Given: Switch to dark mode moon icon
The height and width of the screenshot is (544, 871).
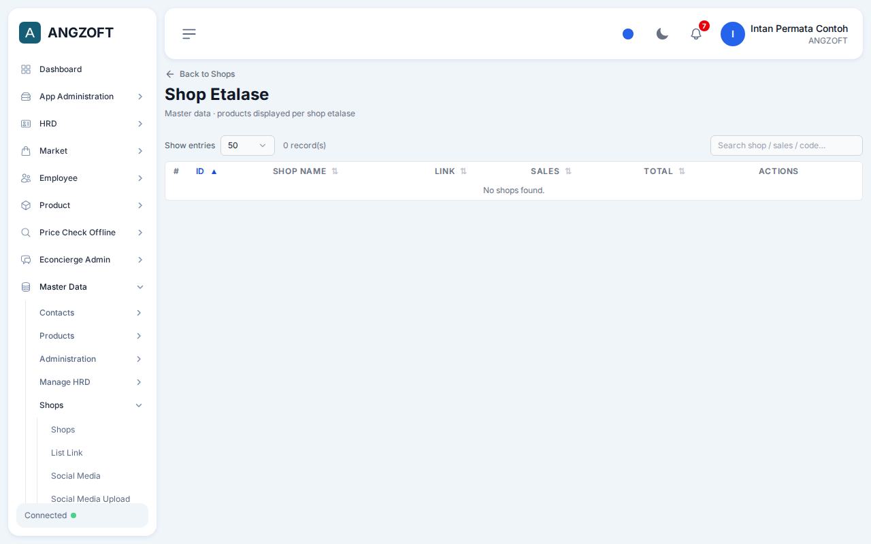Looking at the screenshot, I should 662,34.
